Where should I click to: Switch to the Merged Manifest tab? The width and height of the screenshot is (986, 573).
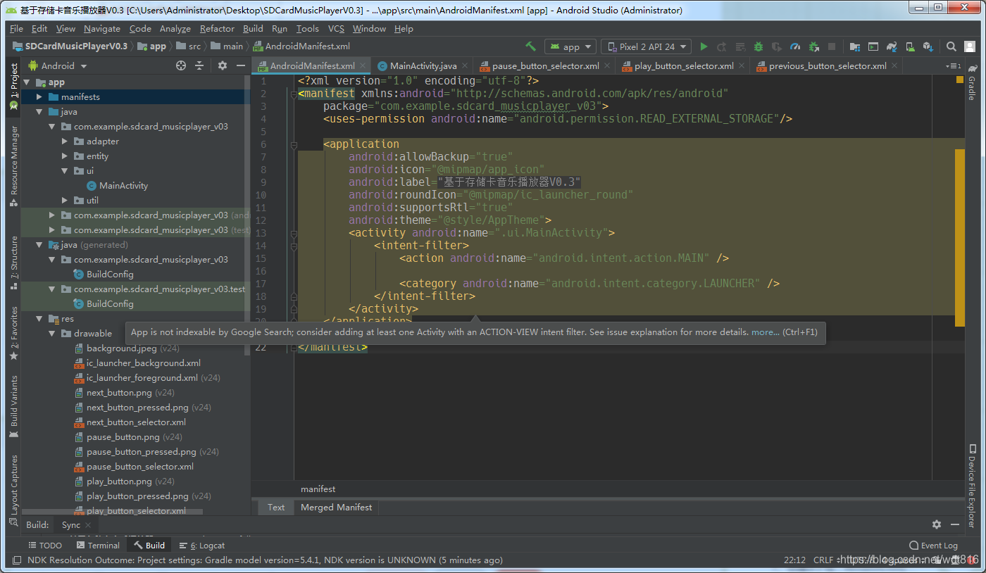[x=336, y=507]
